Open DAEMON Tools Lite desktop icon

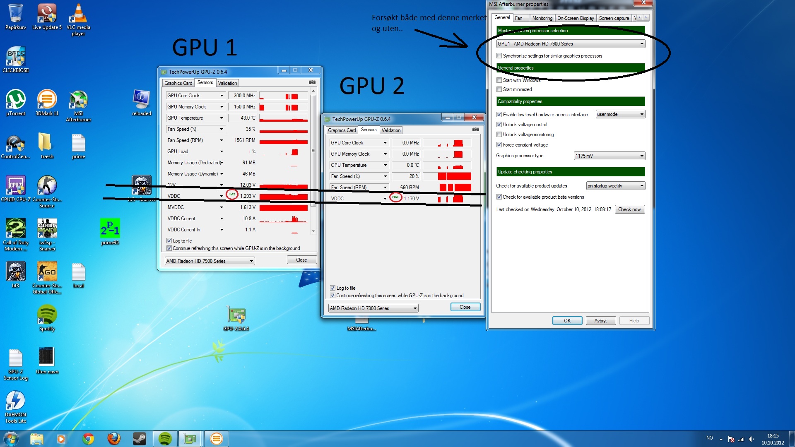[x=15, y=407]
